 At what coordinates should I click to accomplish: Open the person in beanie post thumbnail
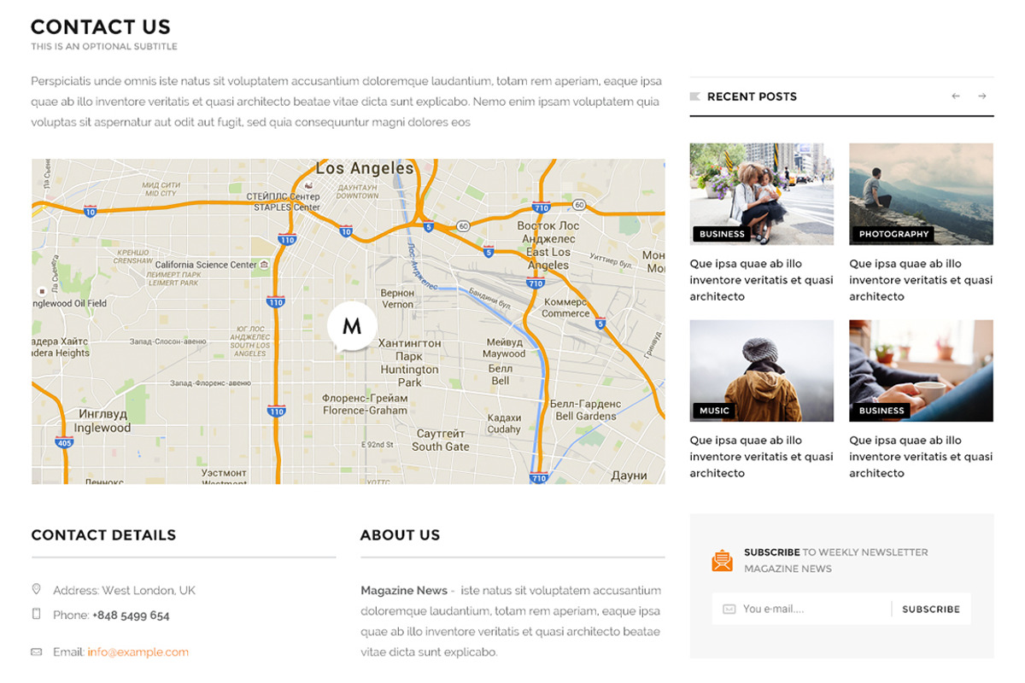(761, 371)
